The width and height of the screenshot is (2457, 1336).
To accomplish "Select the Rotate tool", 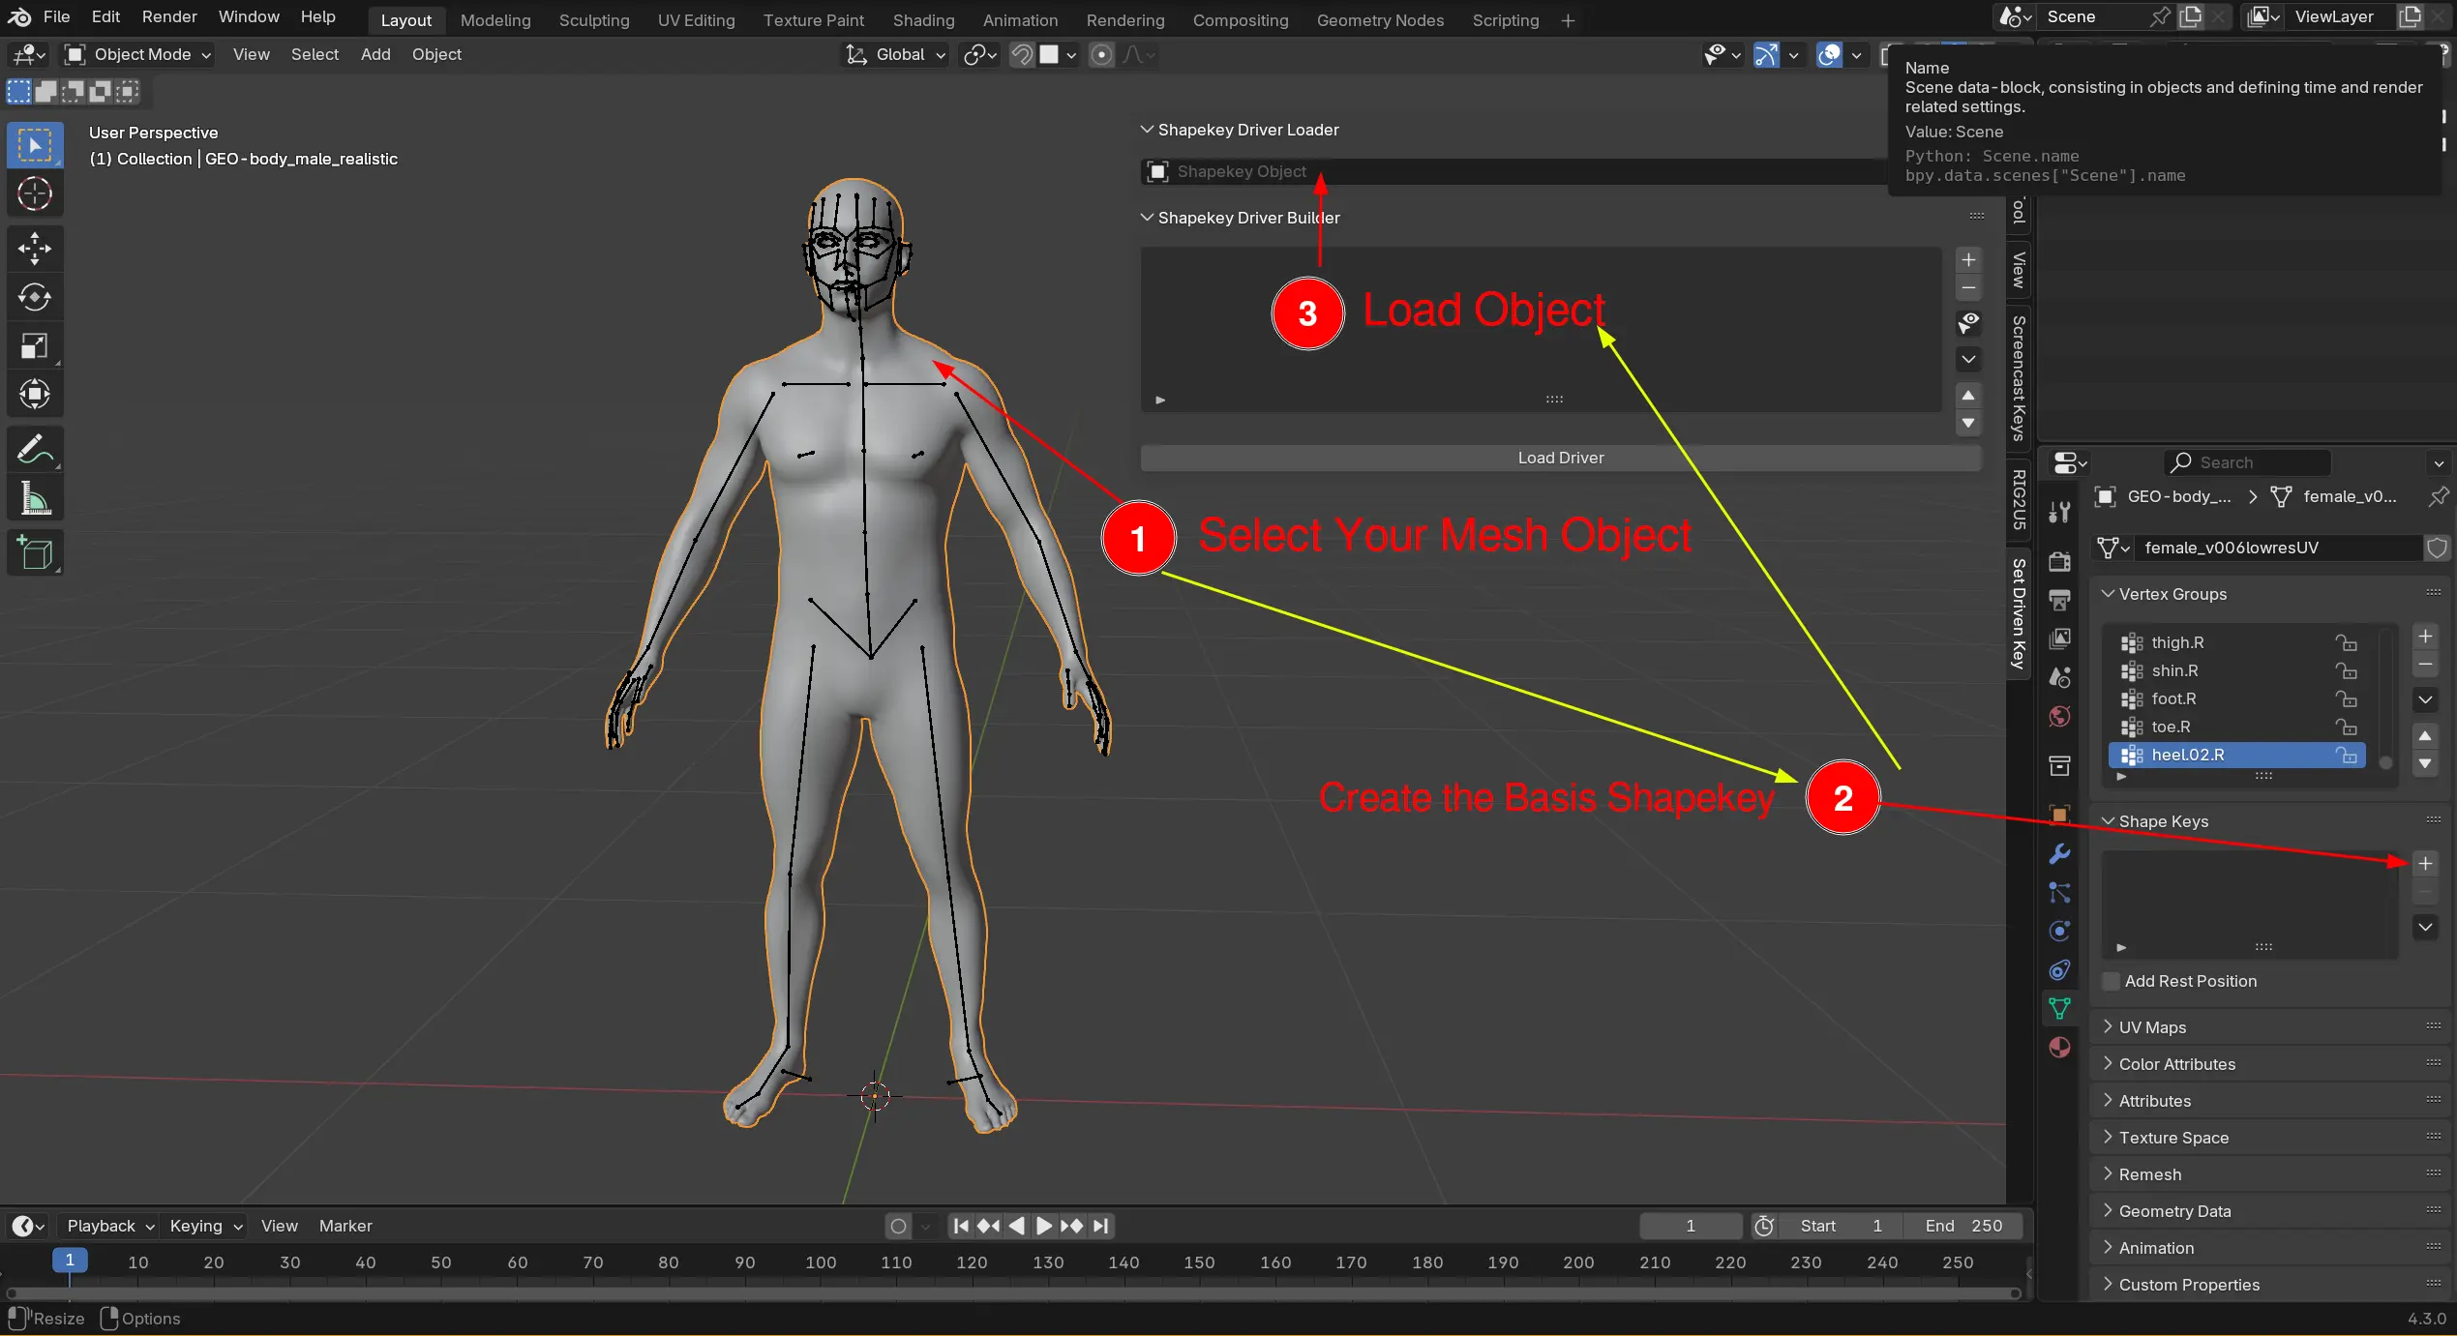I will [35, 297].
